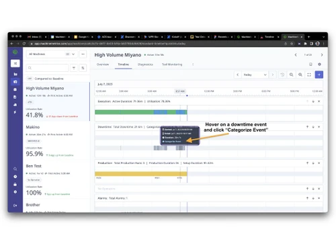Viewport: 336px width, 252px height.
Task: Open the sidebar lock icon
Action: click(x=15, y=184)
